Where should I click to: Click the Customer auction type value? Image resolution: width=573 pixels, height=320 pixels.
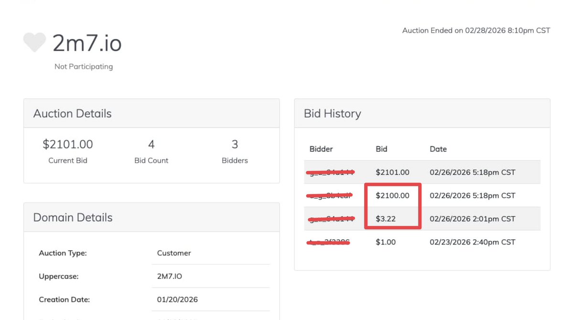[x=174, y=253]
